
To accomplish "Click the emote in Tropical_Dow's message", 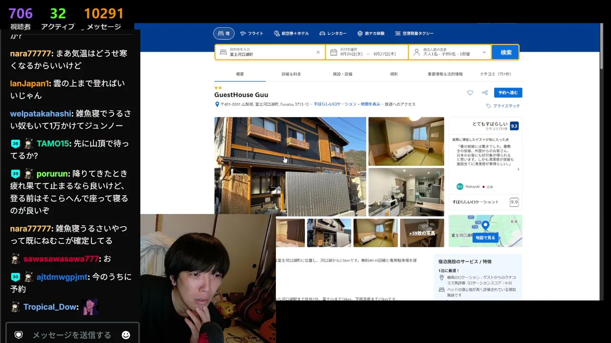I will coord(90,307).
